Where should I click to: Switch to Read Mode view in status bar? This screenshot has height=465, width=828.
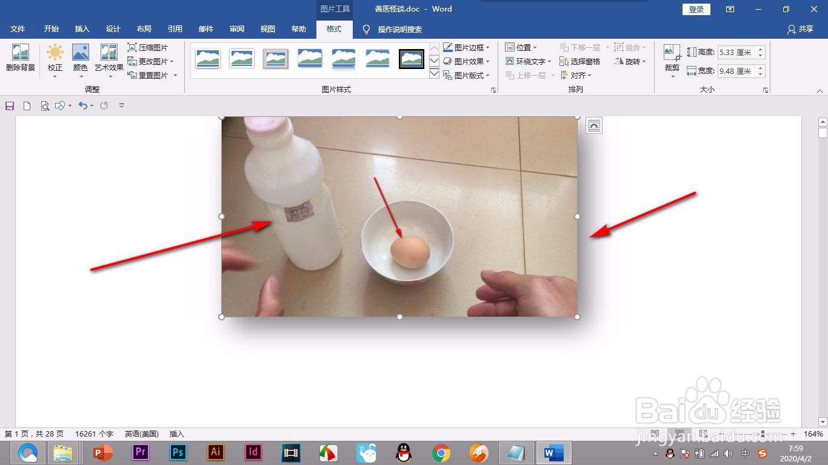[x=655, y=434]
